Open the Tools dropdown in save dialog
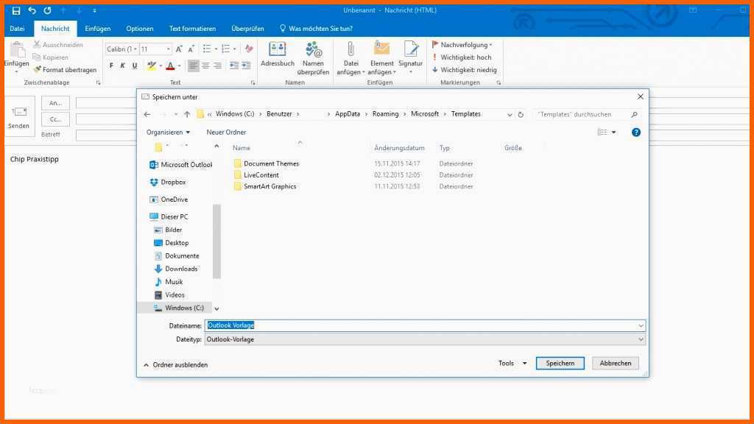Viewport: 754px width, 424px height. click(x=512, y=364)
